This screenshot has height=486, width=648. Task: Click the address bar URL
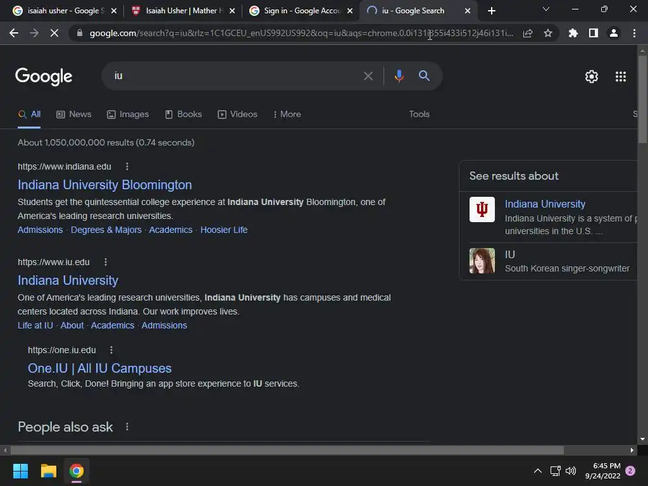(x=301, y=33)
